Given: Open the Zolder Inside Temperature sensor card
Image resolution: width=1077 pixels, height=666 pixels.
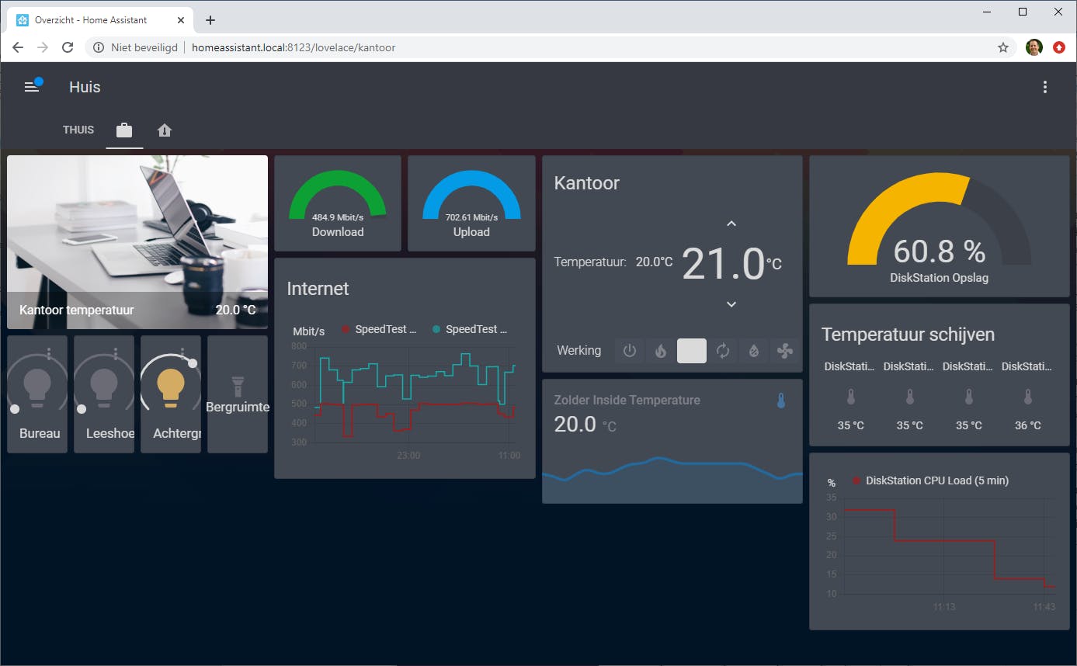Looking at the screenshot, I should click(x=672, y=441).
